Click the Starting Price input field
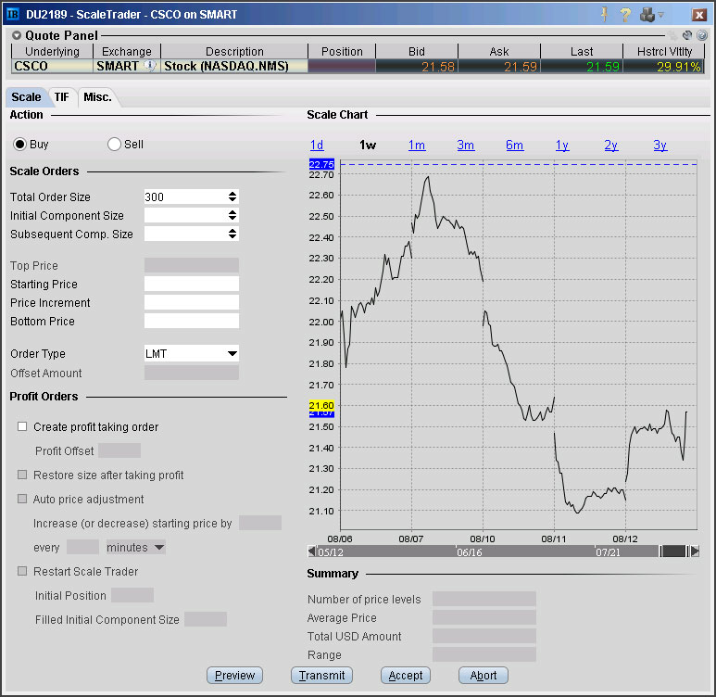This screenshot has height=697, width=716. coord(192,284)
